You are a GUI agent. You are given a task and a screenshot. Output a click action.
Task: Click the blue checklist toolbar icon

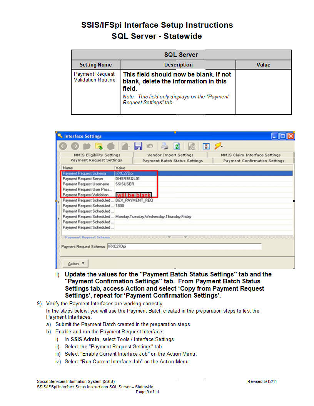coord(206,146)
